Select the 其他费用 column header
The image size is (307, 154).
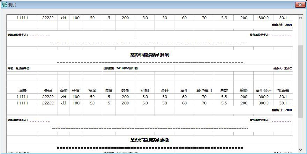[204, 90]
